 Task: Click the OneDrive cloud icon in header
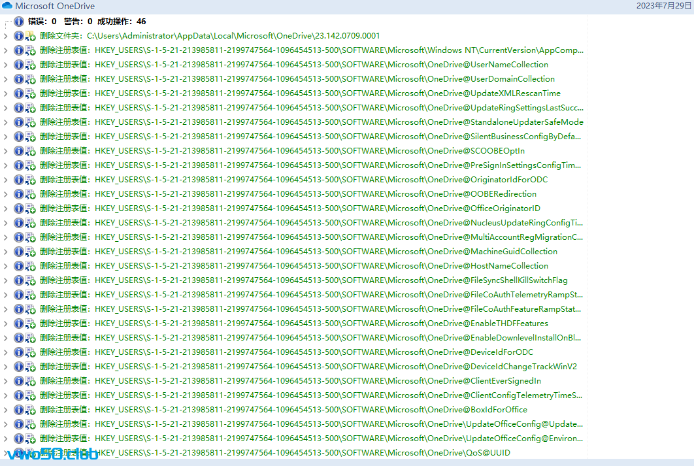coord(7,6)
